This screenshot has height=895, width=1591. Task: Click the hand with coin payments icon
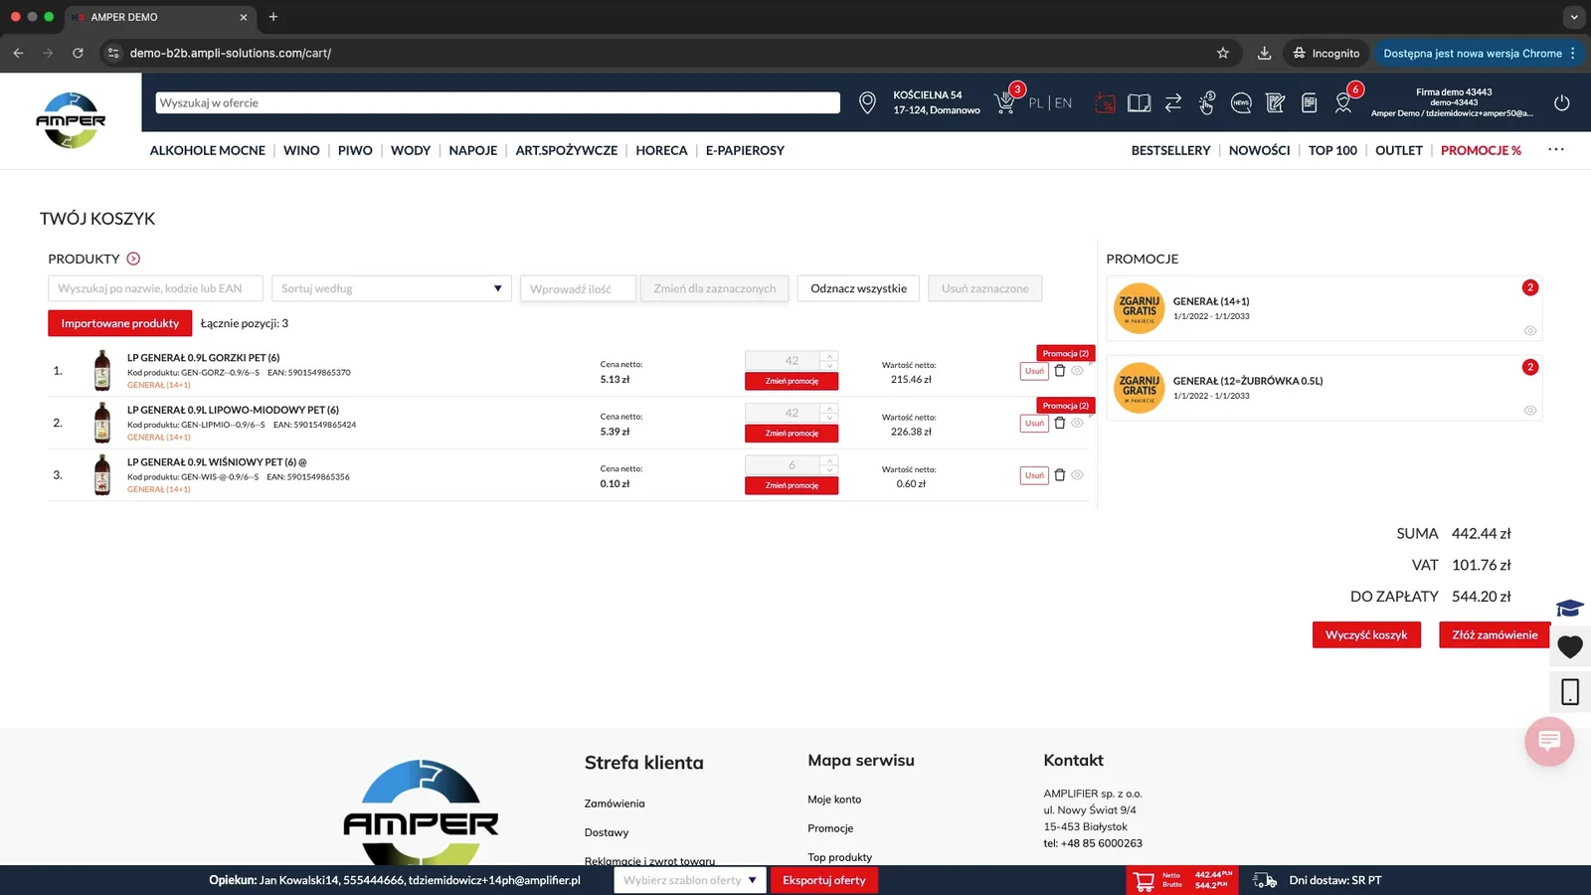click(1207, 102)
